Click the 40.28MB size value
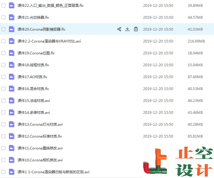This screenshot has width=214, height=178. (195, 125)
